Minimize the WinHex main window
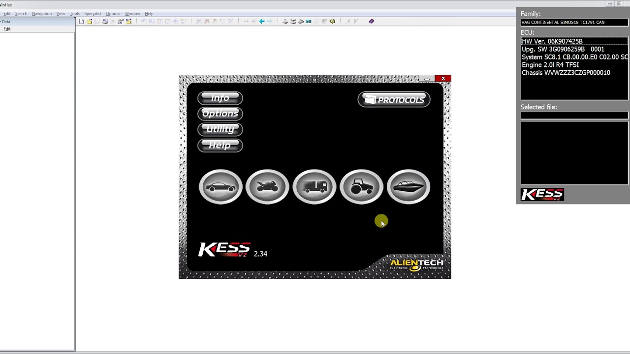Viewport: 630px width, 354px height. point(609,4)
